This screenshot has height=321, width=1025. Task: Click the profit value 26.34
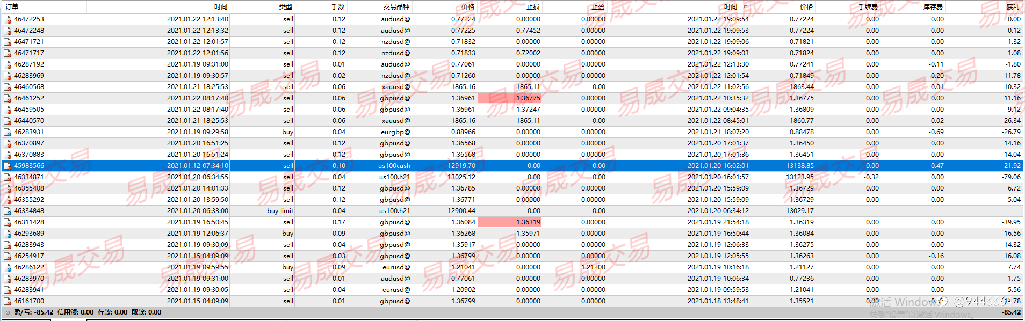click(1012, 121)
